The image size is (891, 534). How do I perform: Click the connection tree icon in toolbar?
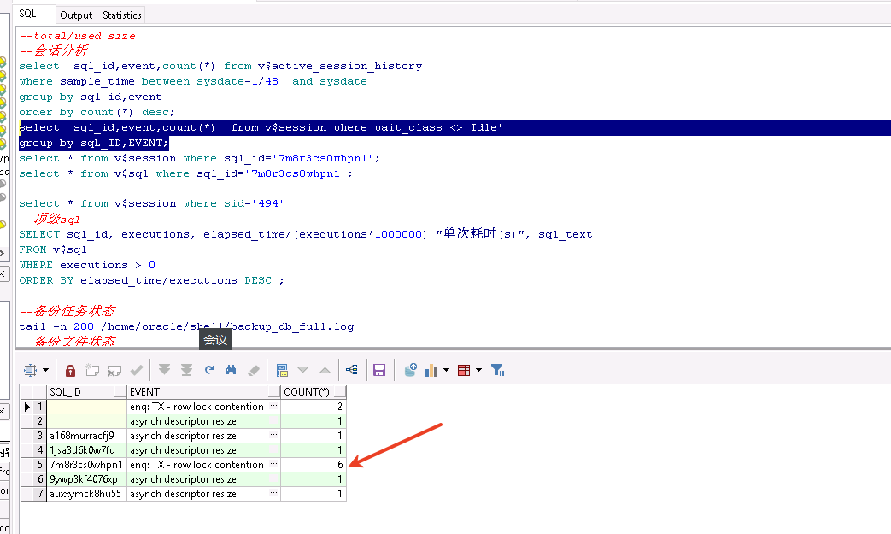point(351,370)
